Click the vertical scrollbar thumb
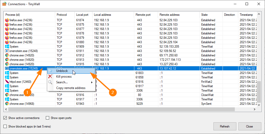 (259, 91)
